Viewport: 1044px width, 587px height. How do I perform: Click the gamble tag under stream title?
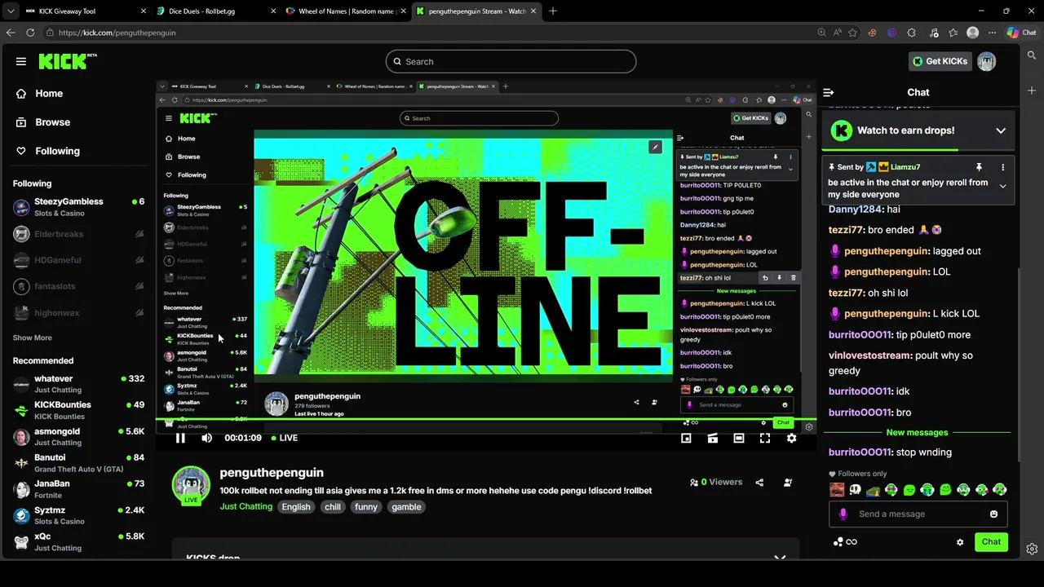pos(406,507)
